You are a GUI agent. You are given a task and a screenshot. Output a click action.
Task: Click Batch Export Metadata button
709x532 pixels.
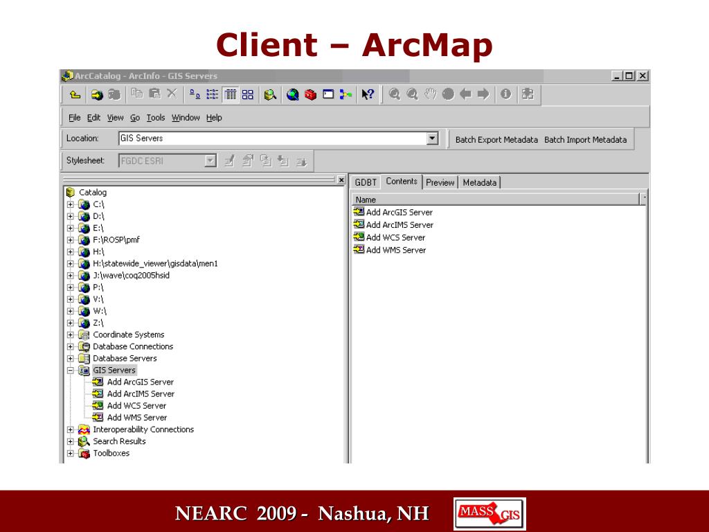pos(496,140)
